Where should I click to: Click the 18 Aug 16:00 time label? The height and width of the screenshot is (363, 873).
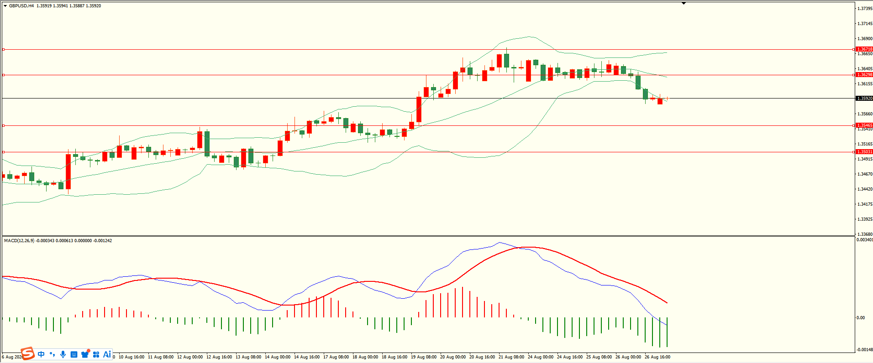394,357
